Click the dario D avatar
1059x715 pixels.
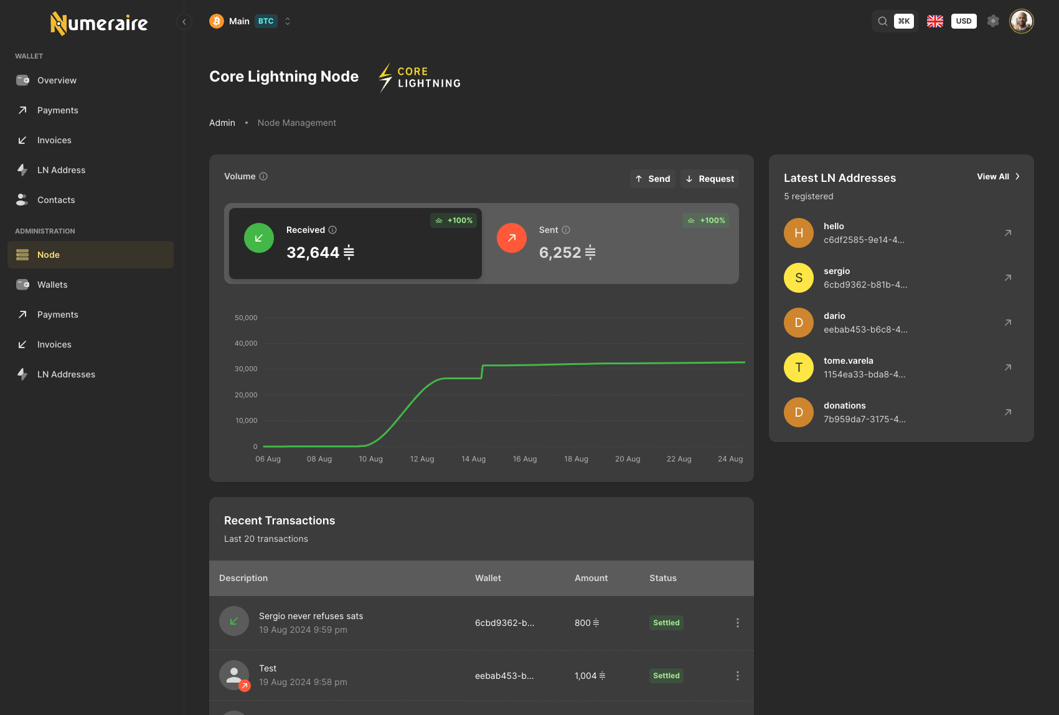tap(799, 323)
